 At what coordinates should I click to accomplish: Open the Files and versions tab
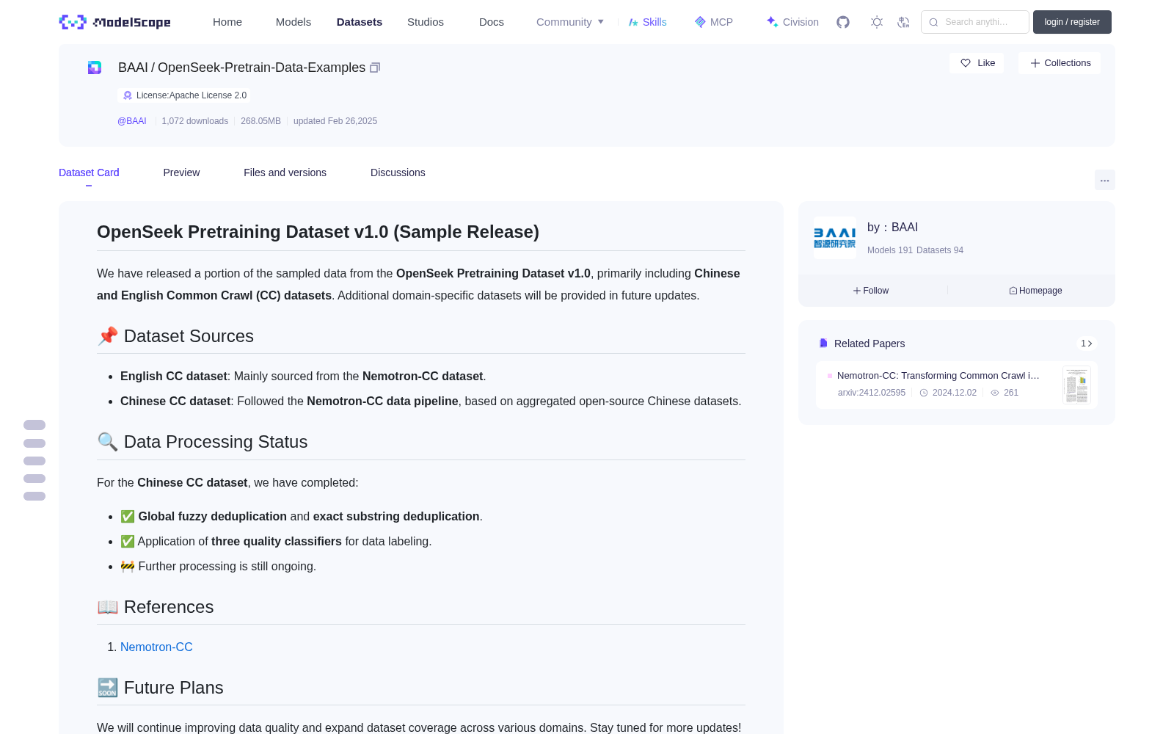click(x=285, y=172)
